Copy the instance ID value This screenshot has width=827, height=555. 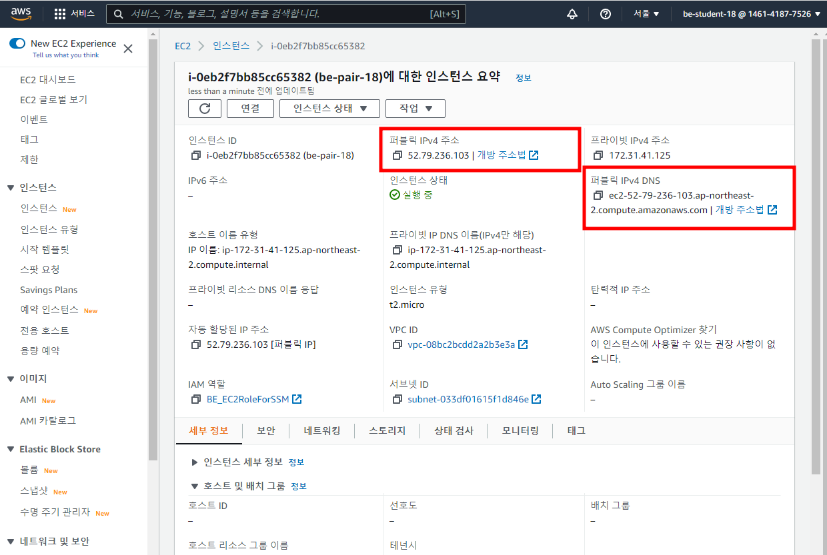[x=195, y=156]
